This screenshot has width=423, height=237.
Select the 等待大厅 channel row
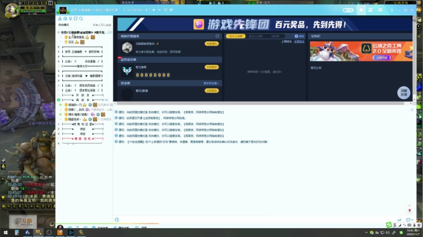pos(82,66)
